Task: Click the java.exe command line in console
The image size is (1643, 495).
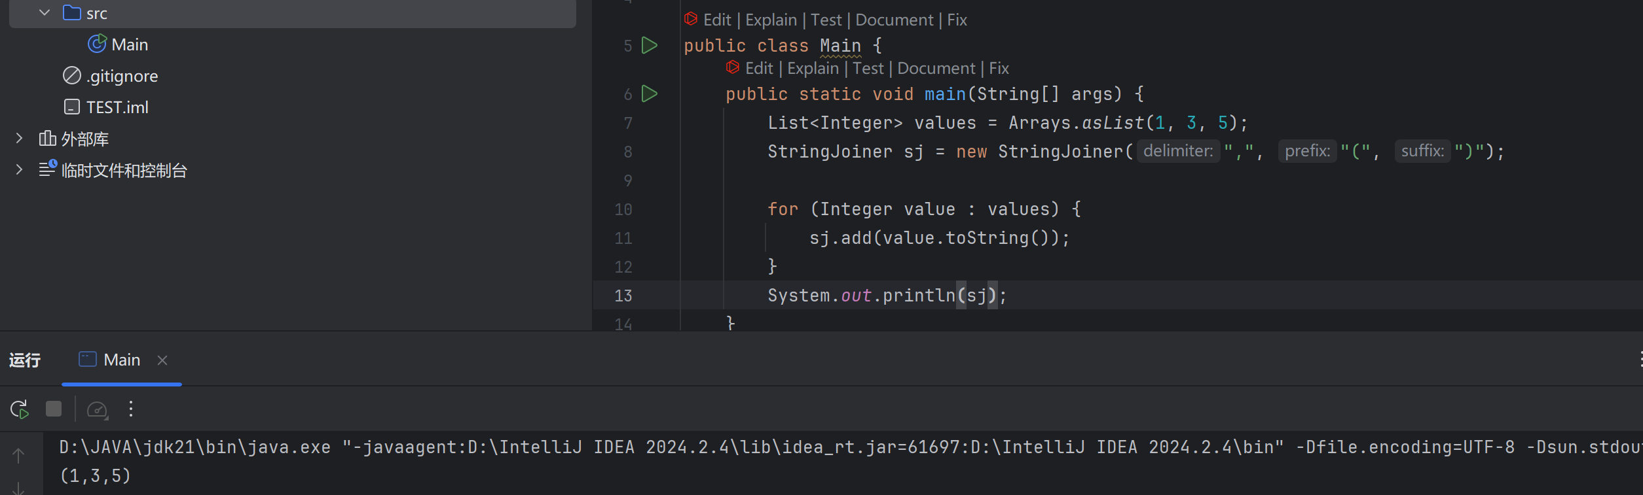Action: click(851, 447)
